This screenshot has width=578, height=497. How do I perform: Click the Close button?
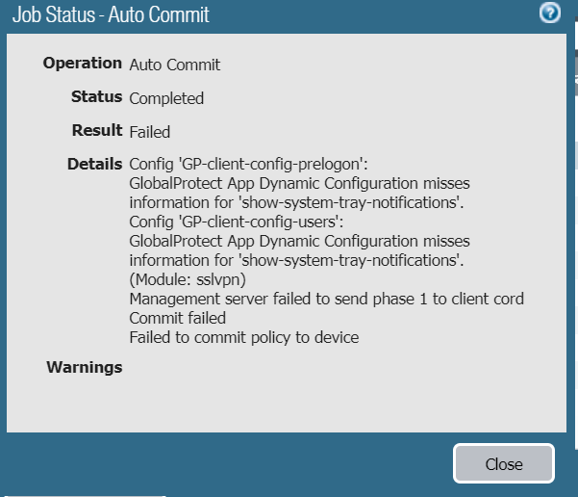[x=503, y=463]
